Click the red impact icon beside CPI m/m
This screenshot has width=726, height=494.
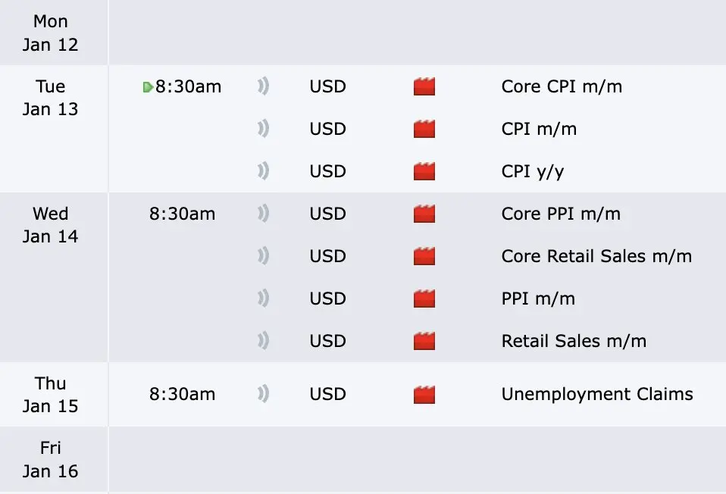pos(424,129)
